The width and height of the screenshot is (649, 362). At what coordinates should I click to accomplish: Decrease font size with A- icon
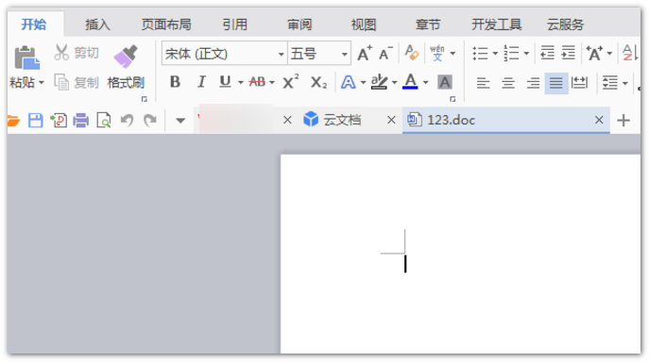[385, 54]
